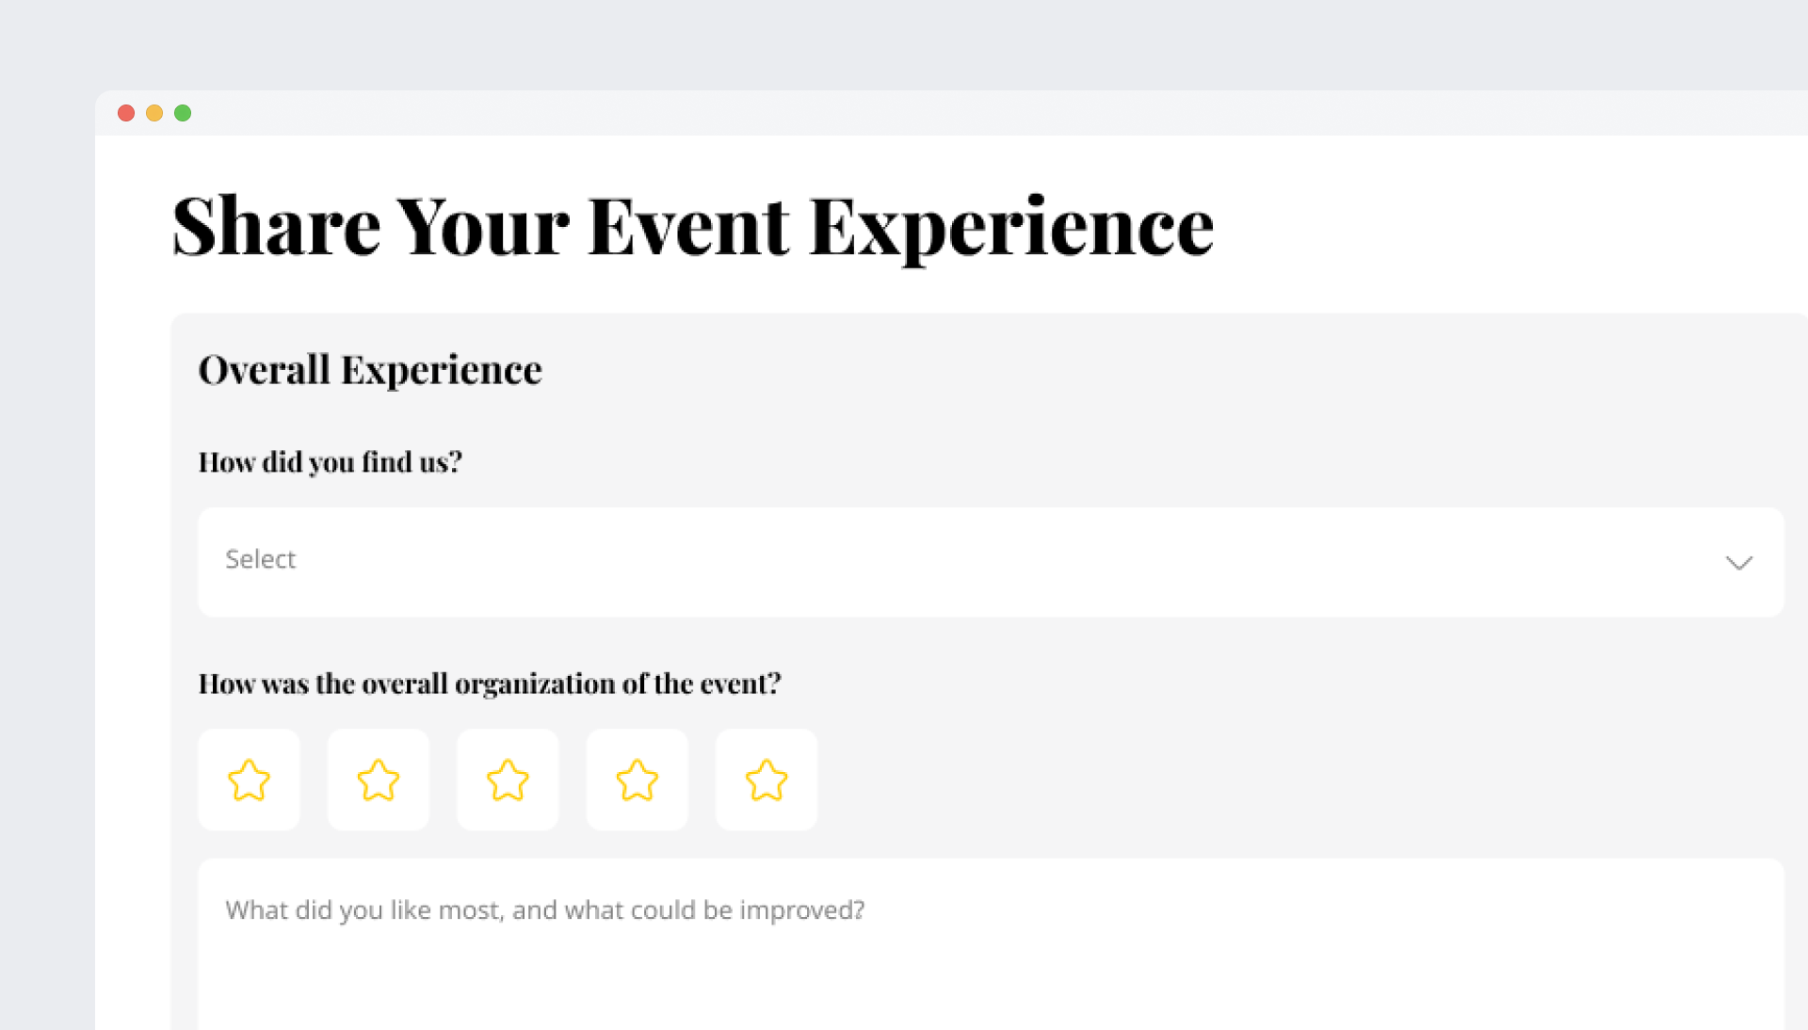Viewport: 1808px width, 1030px height.
Task: Click the red close window dot
Action: (x=126, y=113)
